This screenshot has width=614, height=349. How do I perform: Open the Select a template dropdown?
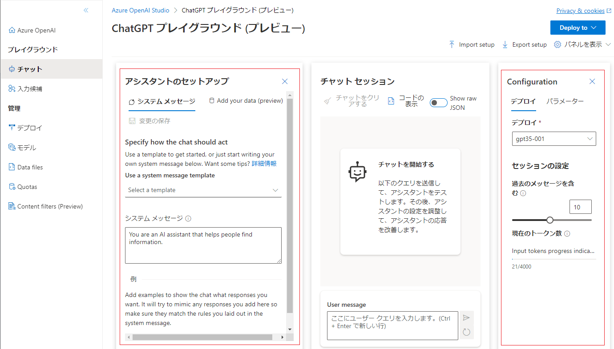pyautogui.click(x=203, y=190)
